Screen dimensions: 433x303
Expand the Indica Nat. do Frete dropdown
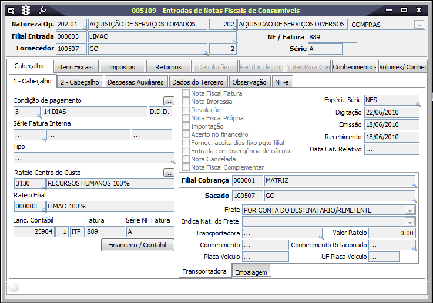click(x=409, y=221)
